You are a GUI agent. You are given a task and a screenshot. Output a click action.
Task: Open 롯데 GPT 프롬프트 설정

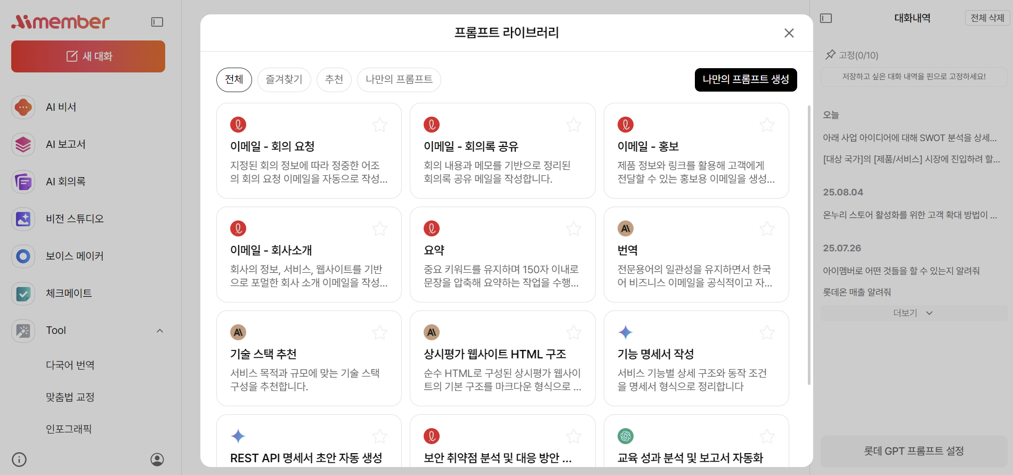pos(913,451)
